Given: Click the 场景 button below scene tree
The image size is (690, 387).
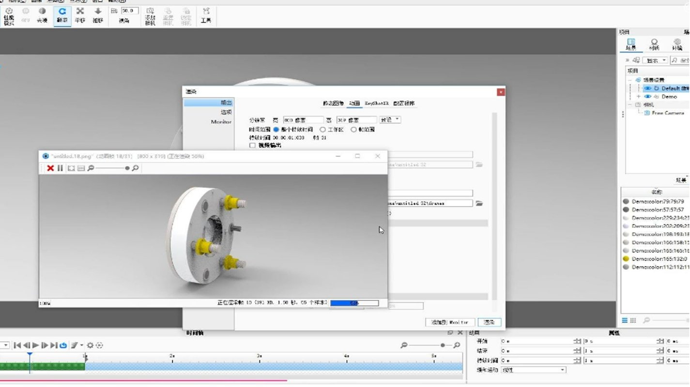Looking at the screenshot, I should (x=681, y=180).
